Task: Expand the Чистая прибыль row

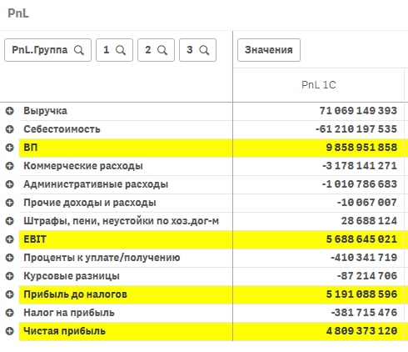Action: tap(10, 331)
